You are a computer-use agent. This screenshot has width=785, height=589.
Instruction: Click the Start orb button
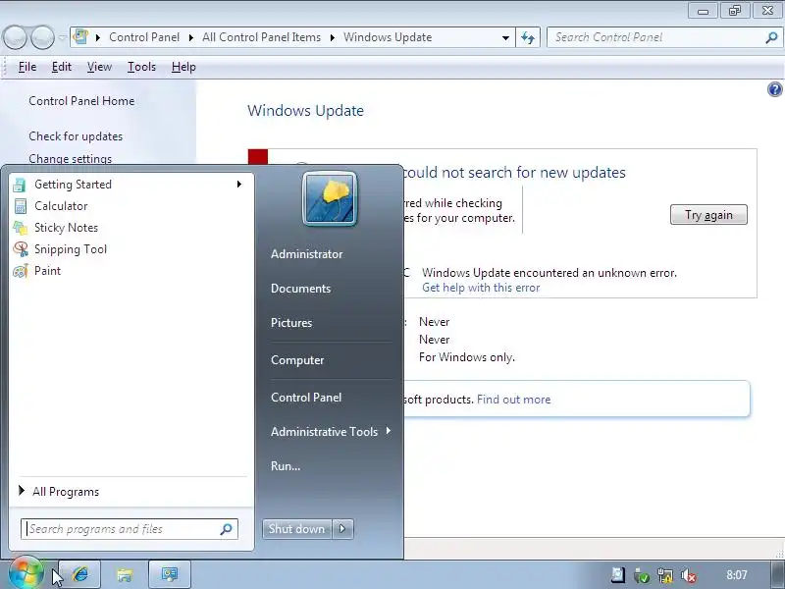click(x=26, y=573)
